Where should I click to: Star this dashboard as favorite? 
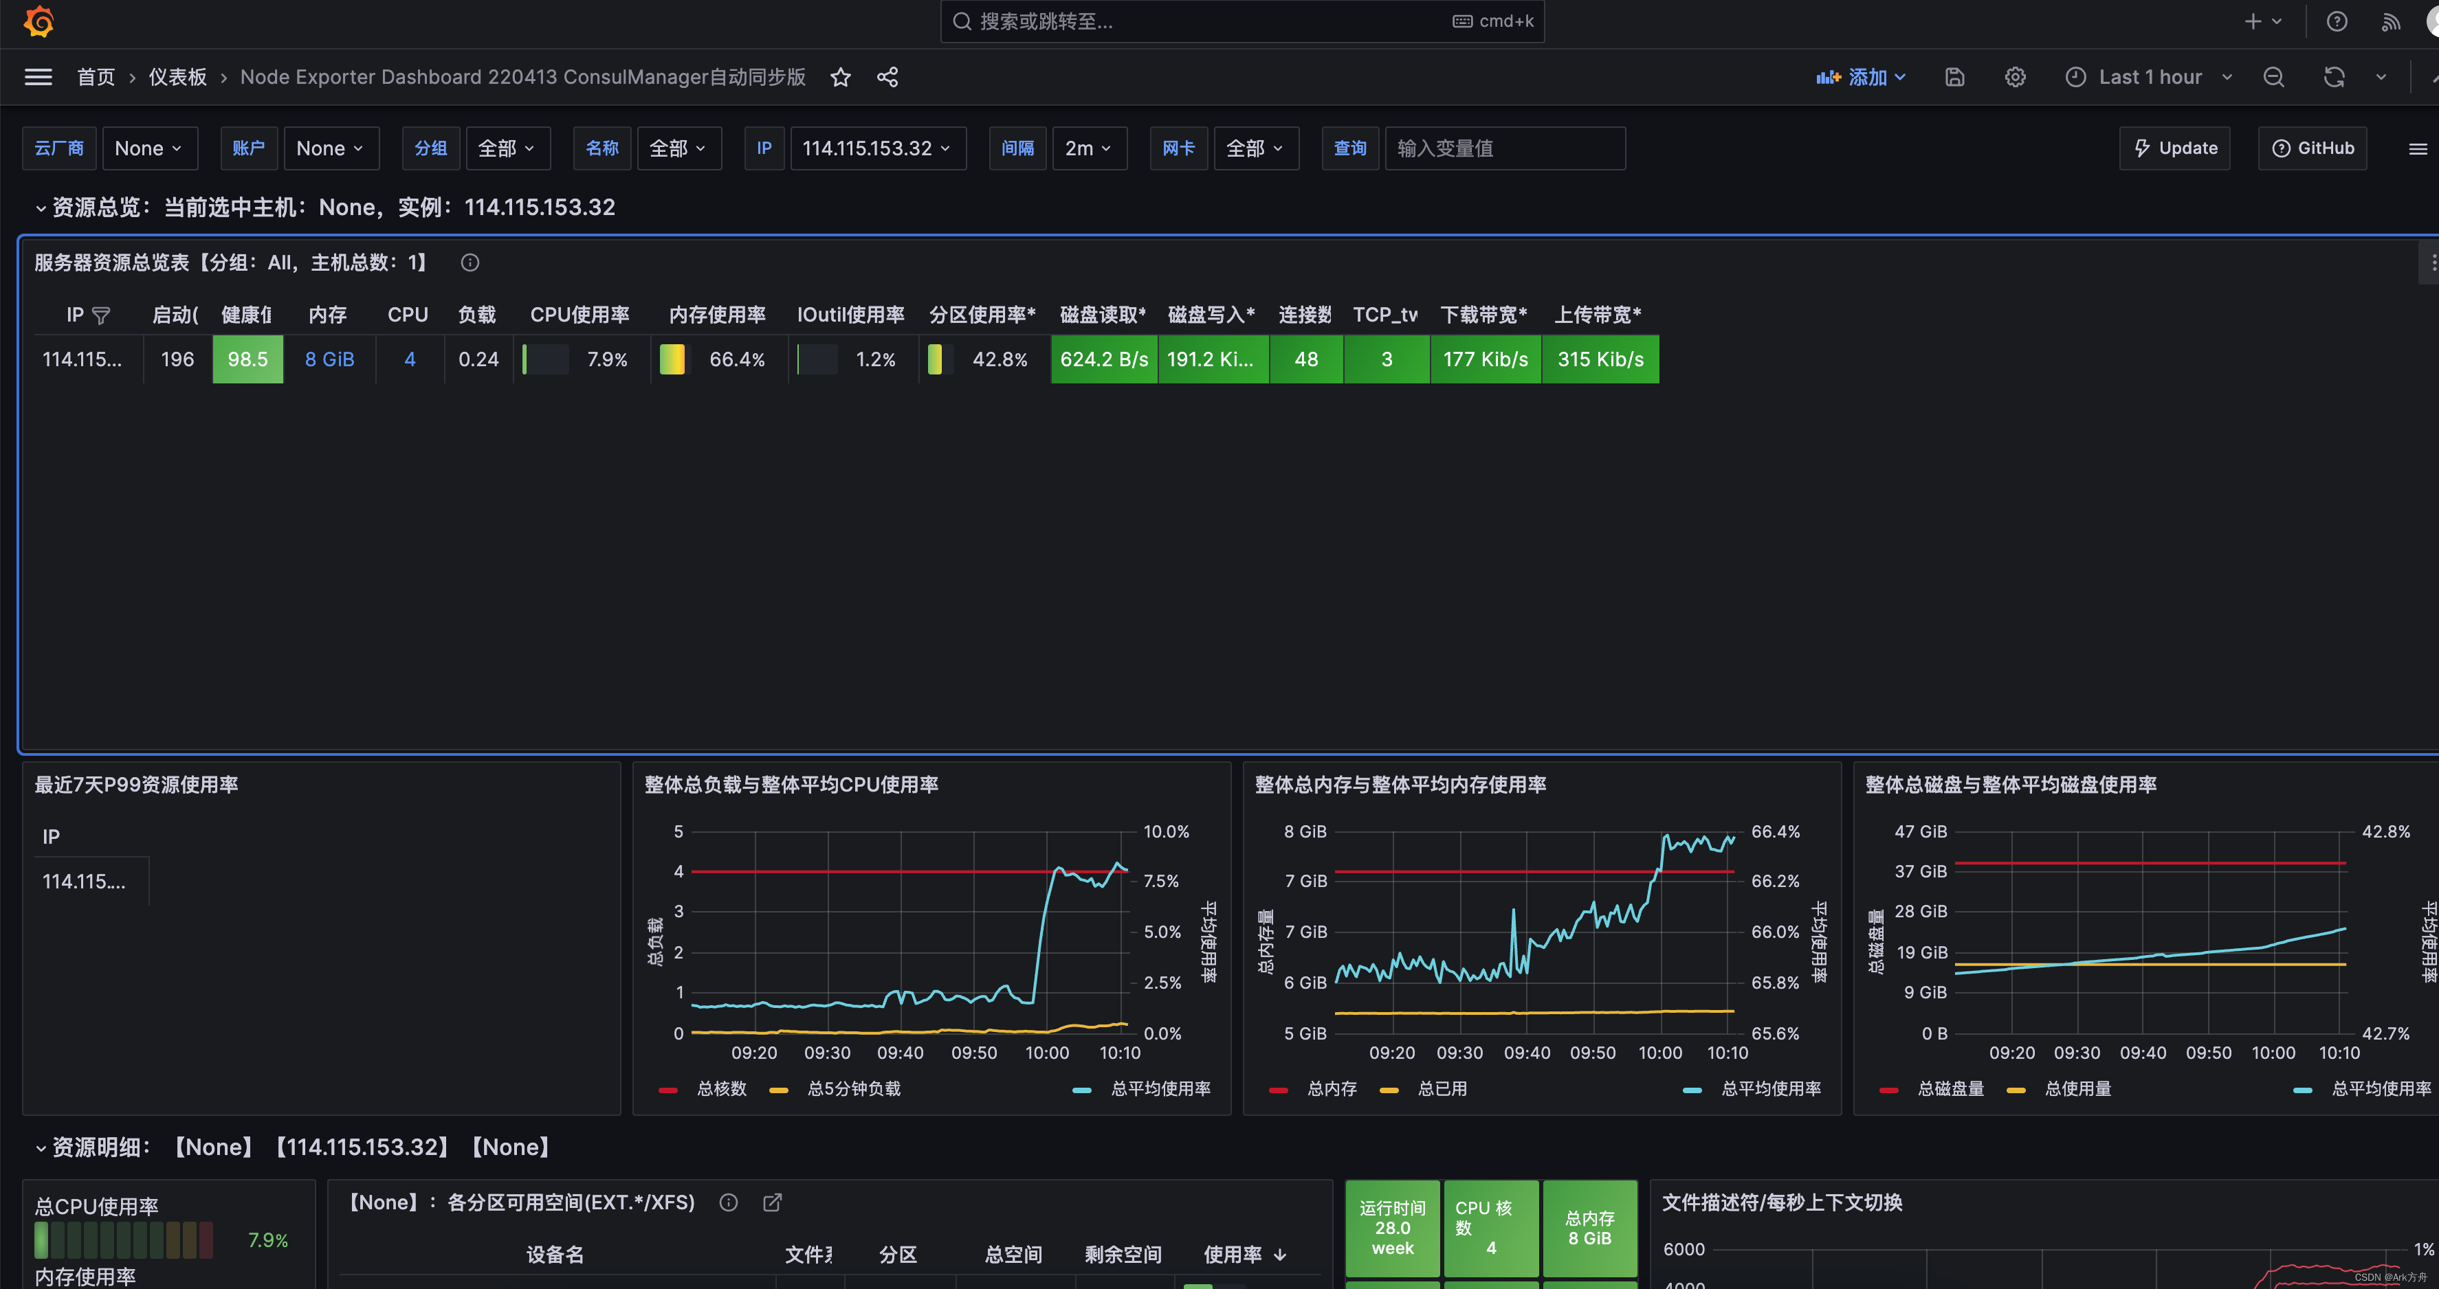[x=840, y=78]
